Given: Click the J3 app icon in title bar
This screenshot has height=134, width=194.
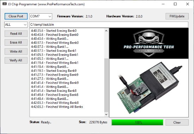Looking at the screenshot, I should pyautogui.click(x=5, y=4).
